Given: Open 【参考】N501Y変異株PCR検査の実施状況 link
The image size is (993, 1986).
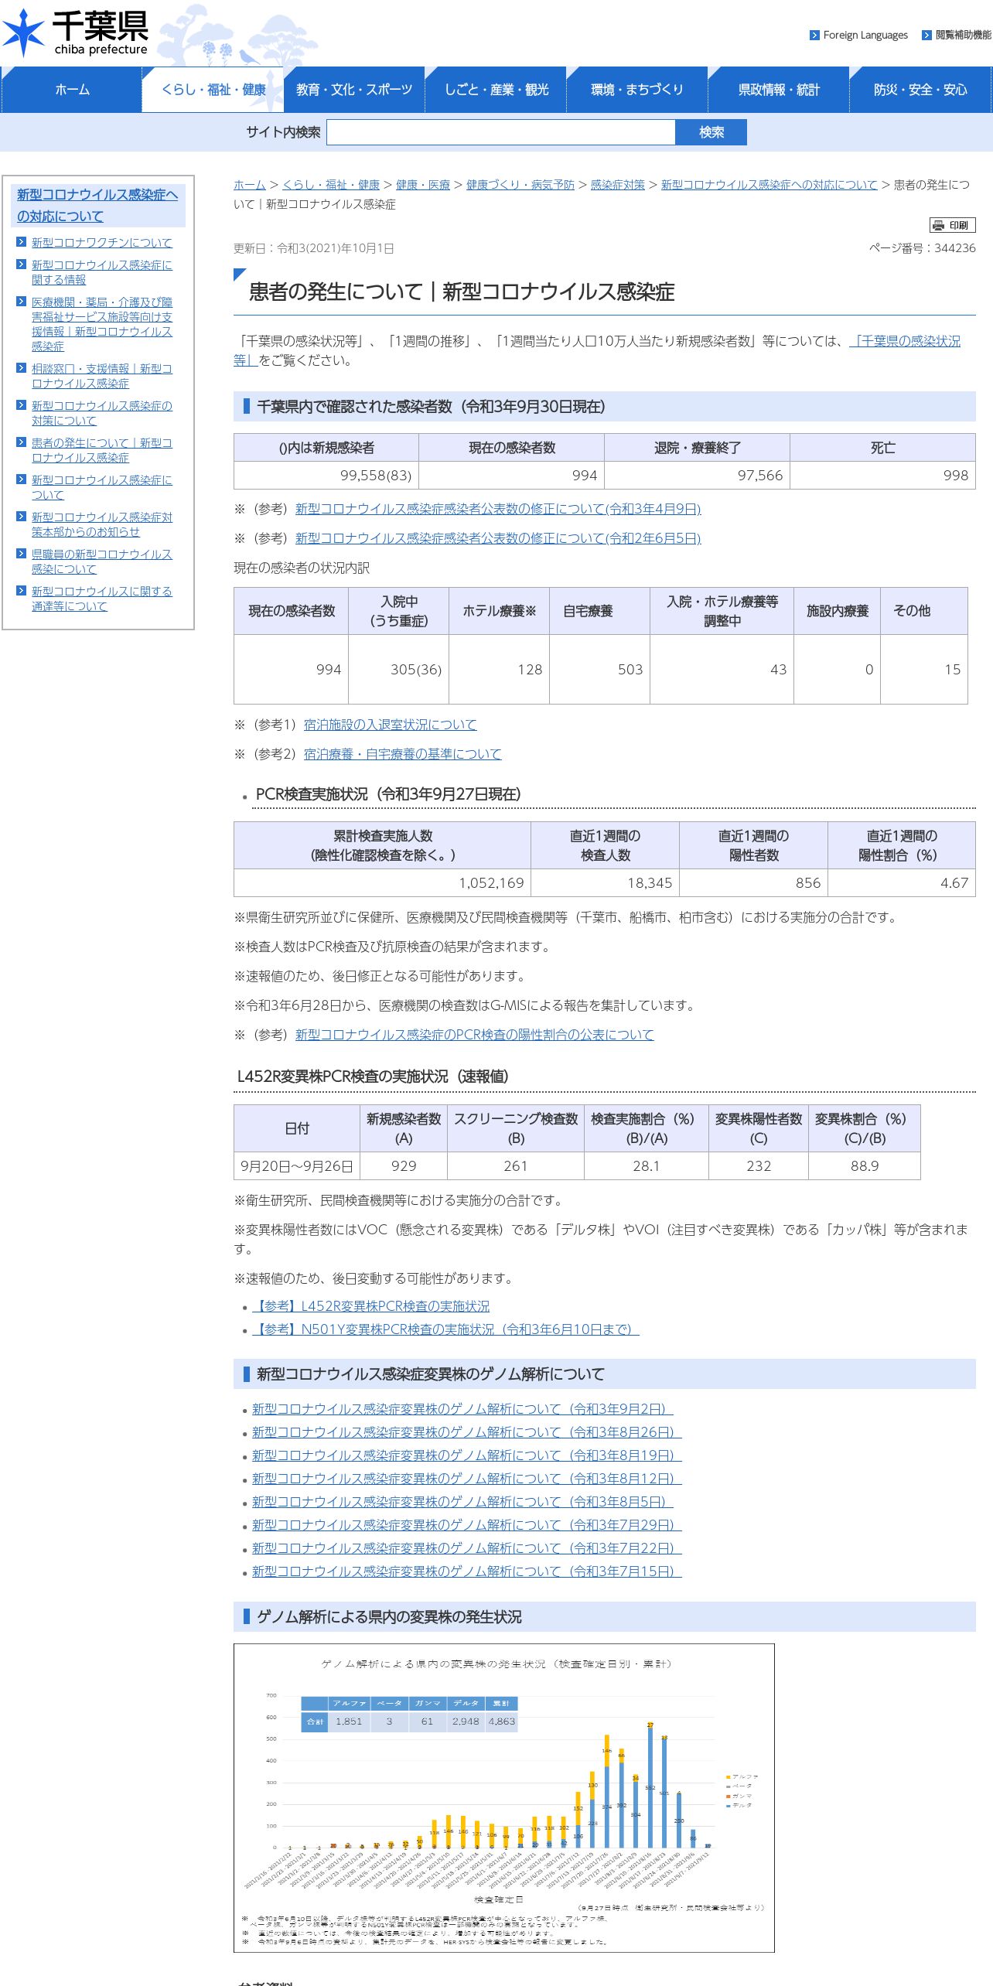Looking at the screenshot, I should 445,1329.
